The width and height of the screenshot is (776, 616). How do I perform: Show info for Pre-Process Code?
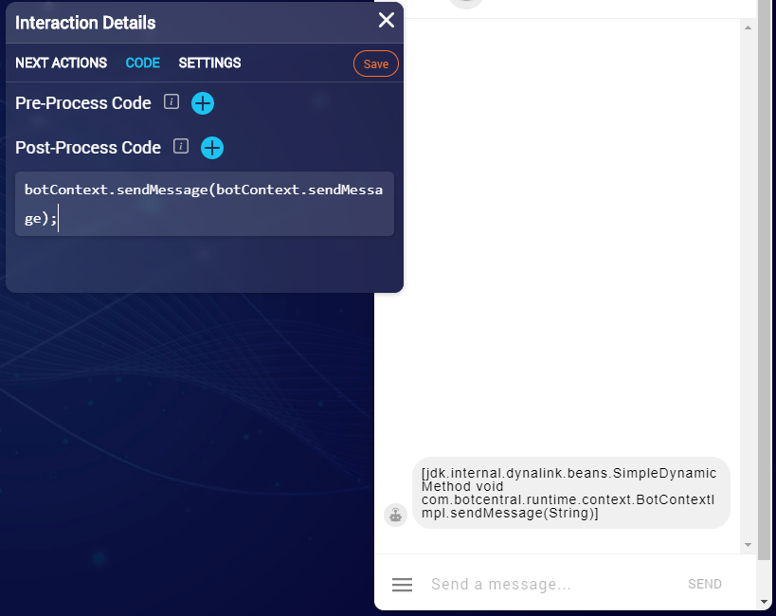[x=171, y=101]
